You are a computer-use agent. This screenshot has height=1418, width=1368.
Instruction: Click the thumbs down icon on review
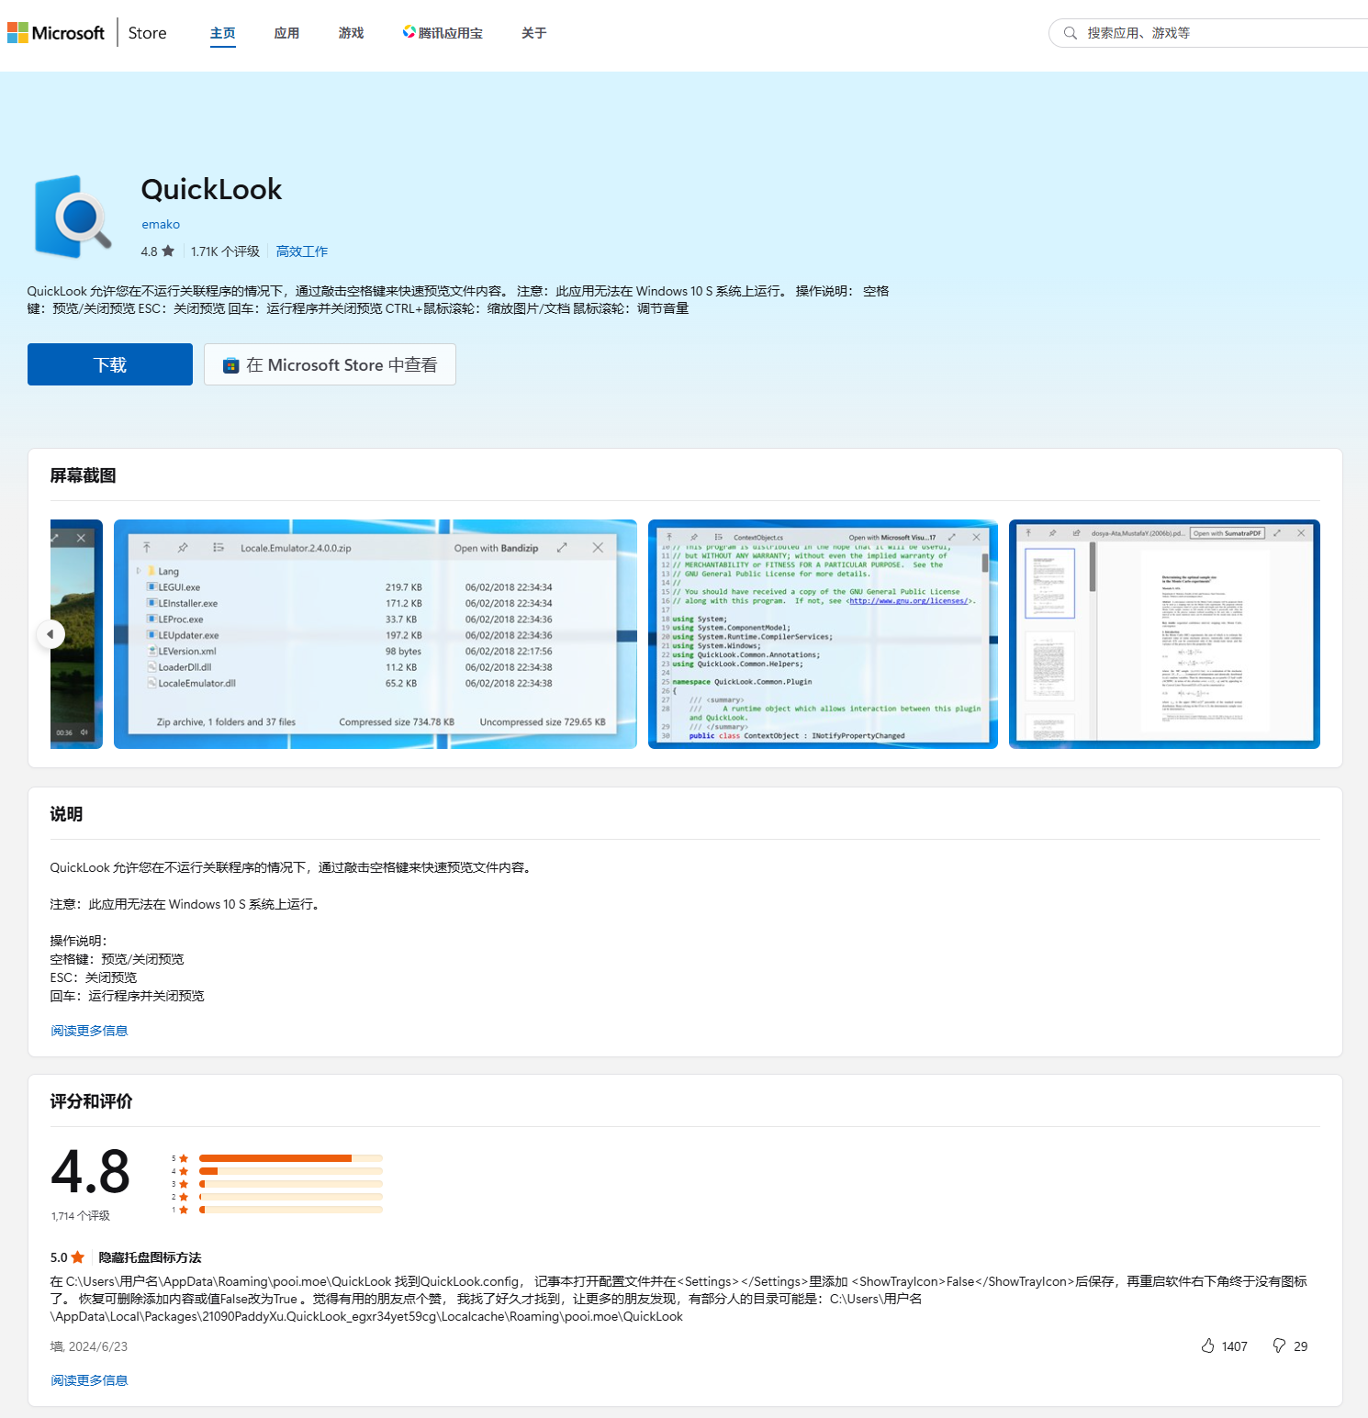tap(1279, 1345)
